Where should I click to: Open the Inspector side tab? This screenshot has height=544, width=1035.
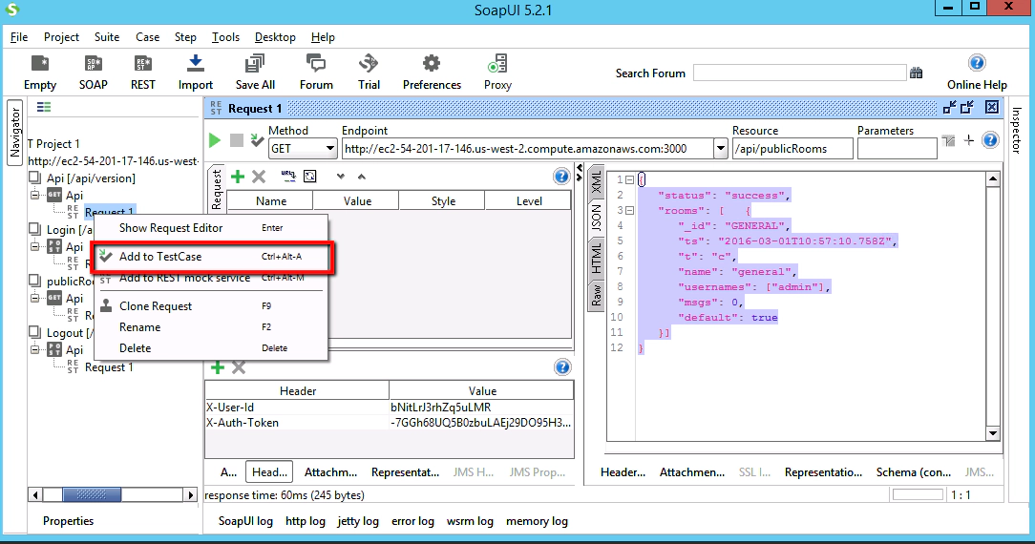pyautogui.click(x=1017, y=130)
